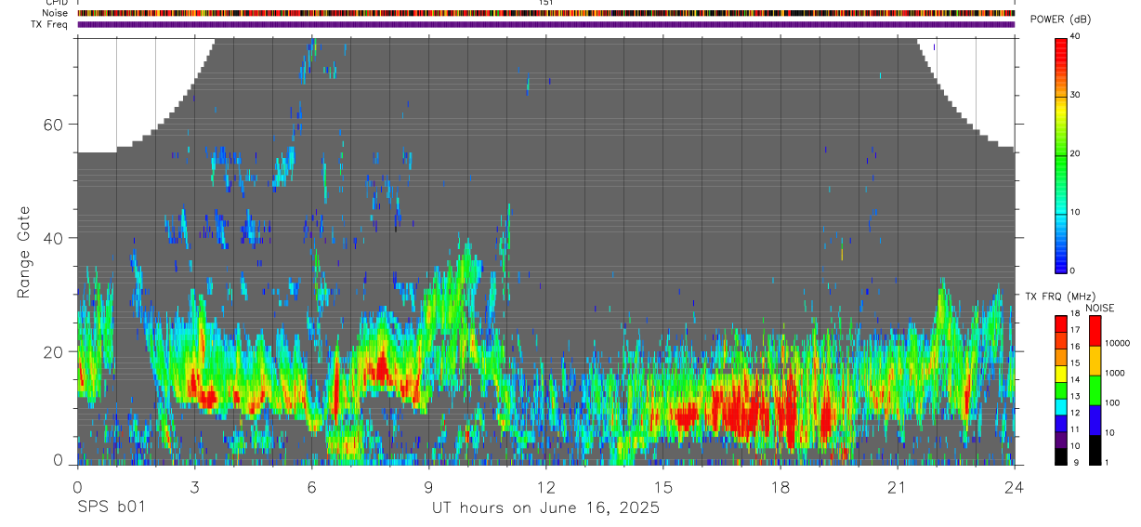The height and width of the screenshot is (527, 1141).
Task: Click the 18 hour tick label
Action: tap(780, 487)
